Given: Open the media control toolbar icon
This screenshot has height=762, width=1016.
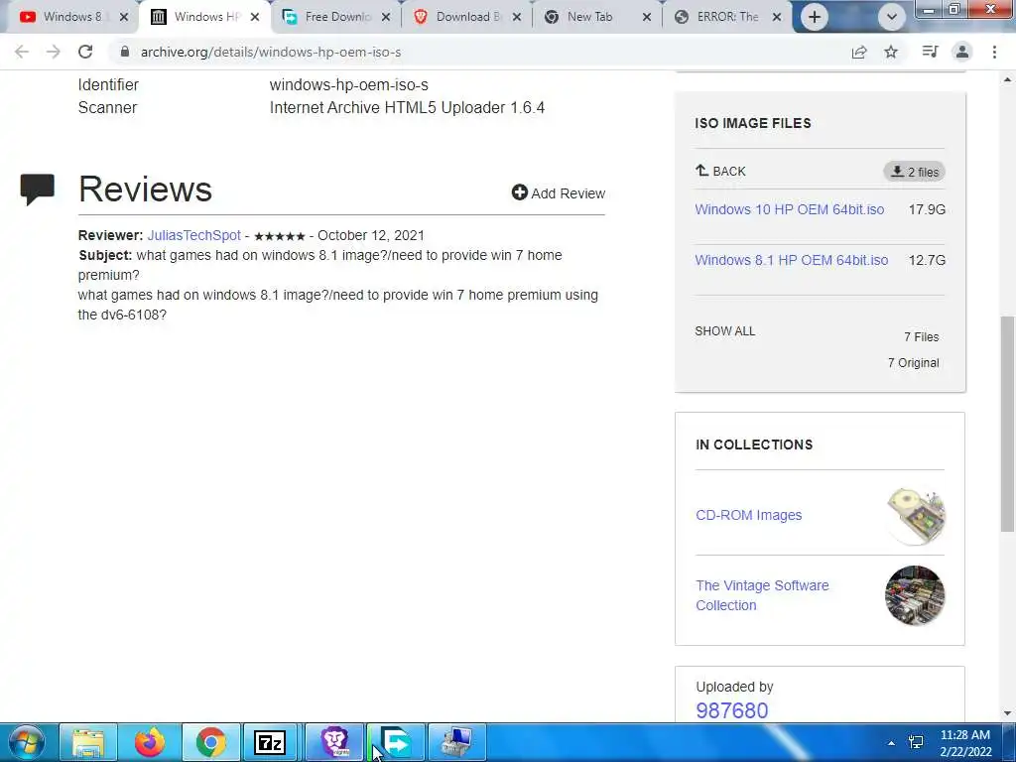Looking at the screenshot, I should [930, 52].
